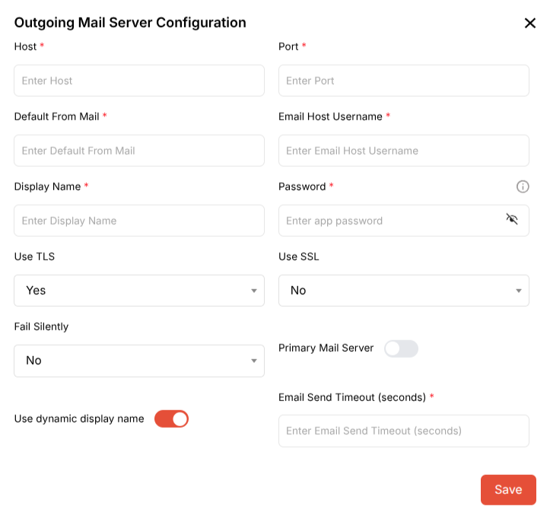Click the Password field label
This screenshot has height=519, width=550.
302,186
